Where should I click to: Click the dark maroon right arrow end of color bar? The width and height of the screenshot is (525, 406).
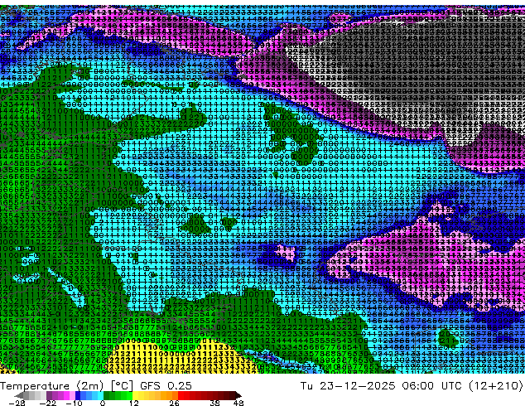coord(238,395)
